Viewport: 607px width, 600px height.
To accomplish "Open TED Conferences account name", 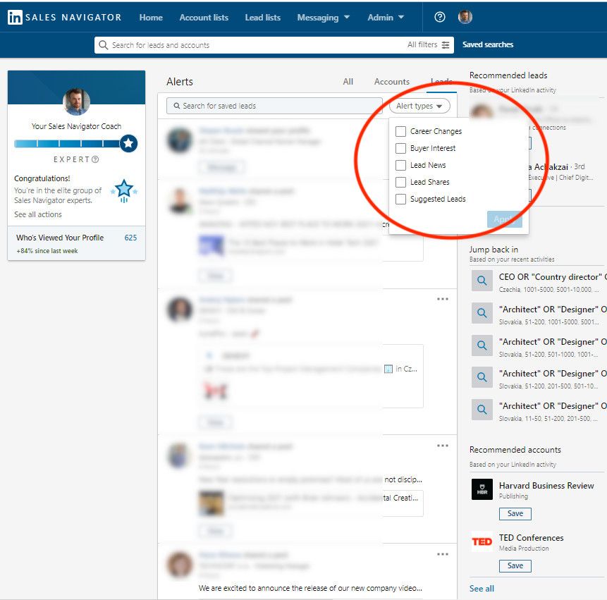I will click(x=531, y=538).
